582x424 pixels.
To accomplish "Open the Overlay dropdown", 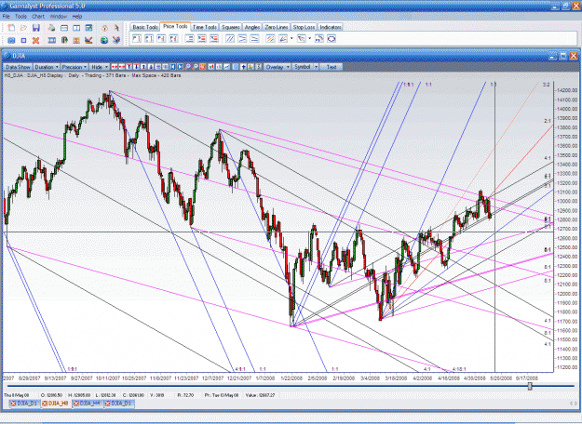I will [x=277, y=67].
